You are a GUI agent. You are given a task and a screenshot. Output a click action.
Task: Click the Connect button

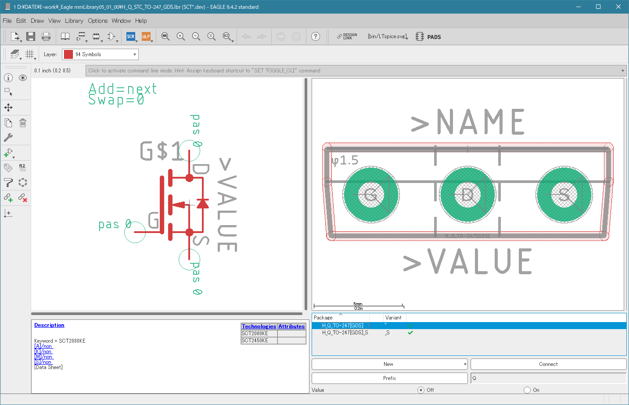coord(548,364)
